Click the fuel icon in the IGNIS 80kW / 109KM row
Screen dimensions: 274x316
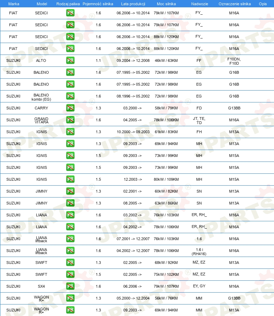[70, 179]
